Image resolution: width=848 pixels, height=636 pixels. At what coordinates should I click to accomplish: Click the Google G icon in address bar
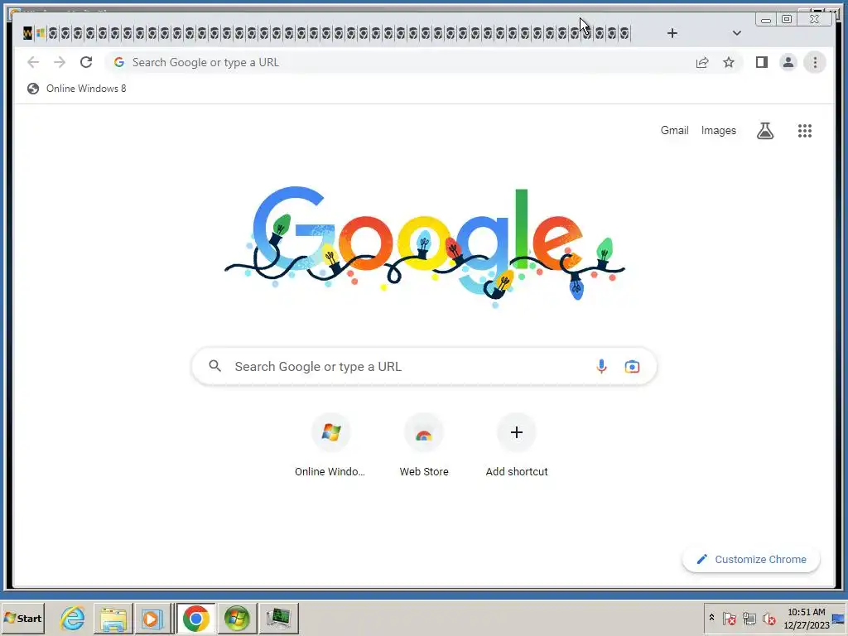[x=119, y=62]
